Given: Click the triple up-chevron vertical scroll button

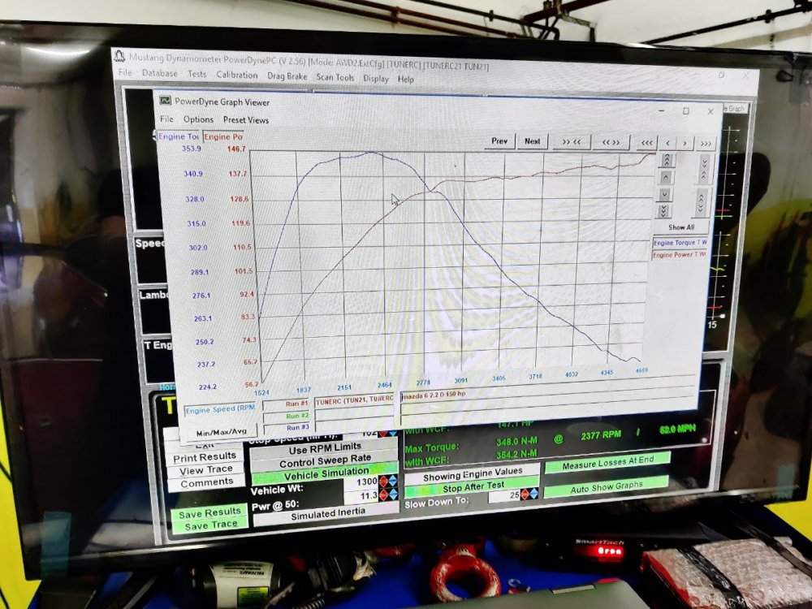Looking at the screenshot, I should [667, 160].
